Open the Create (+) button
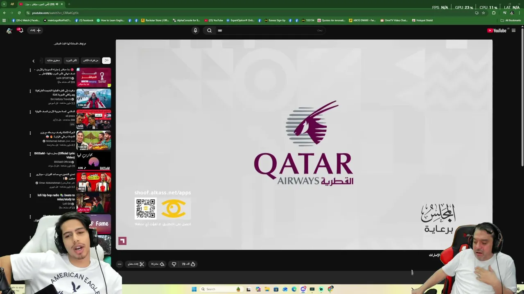Screen dimensions: 524x294 tap(35, 30)
